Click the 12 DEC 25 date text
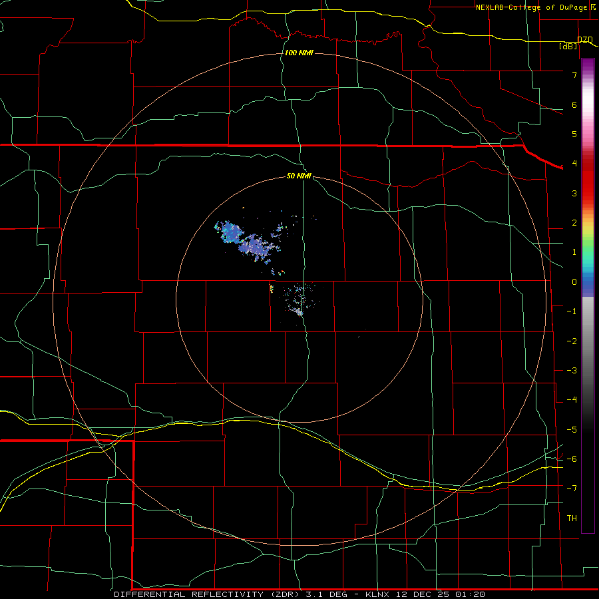This screenshot has width=599, height=599. pyautogui.click(x=421, y=594)
